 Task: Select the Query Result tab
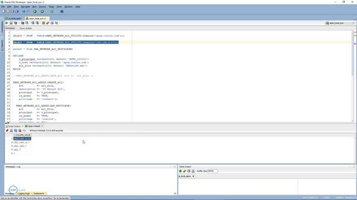33,126
